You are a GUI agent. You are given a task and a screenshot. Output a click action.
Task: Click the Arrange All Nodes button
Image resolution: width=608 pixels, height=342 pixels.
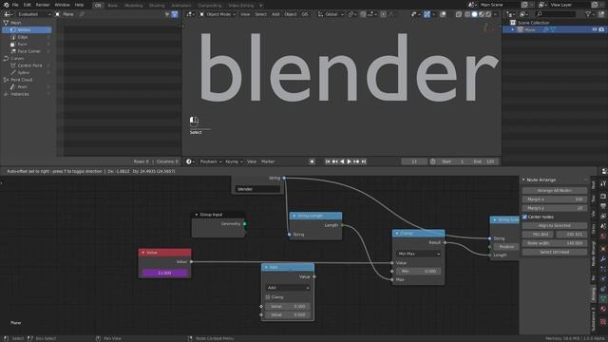click(555, 190)
